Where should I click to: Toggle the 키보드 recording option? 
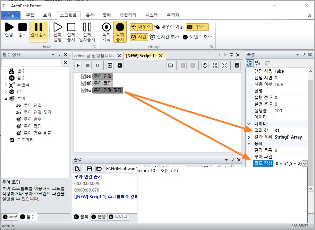point(197,27)
